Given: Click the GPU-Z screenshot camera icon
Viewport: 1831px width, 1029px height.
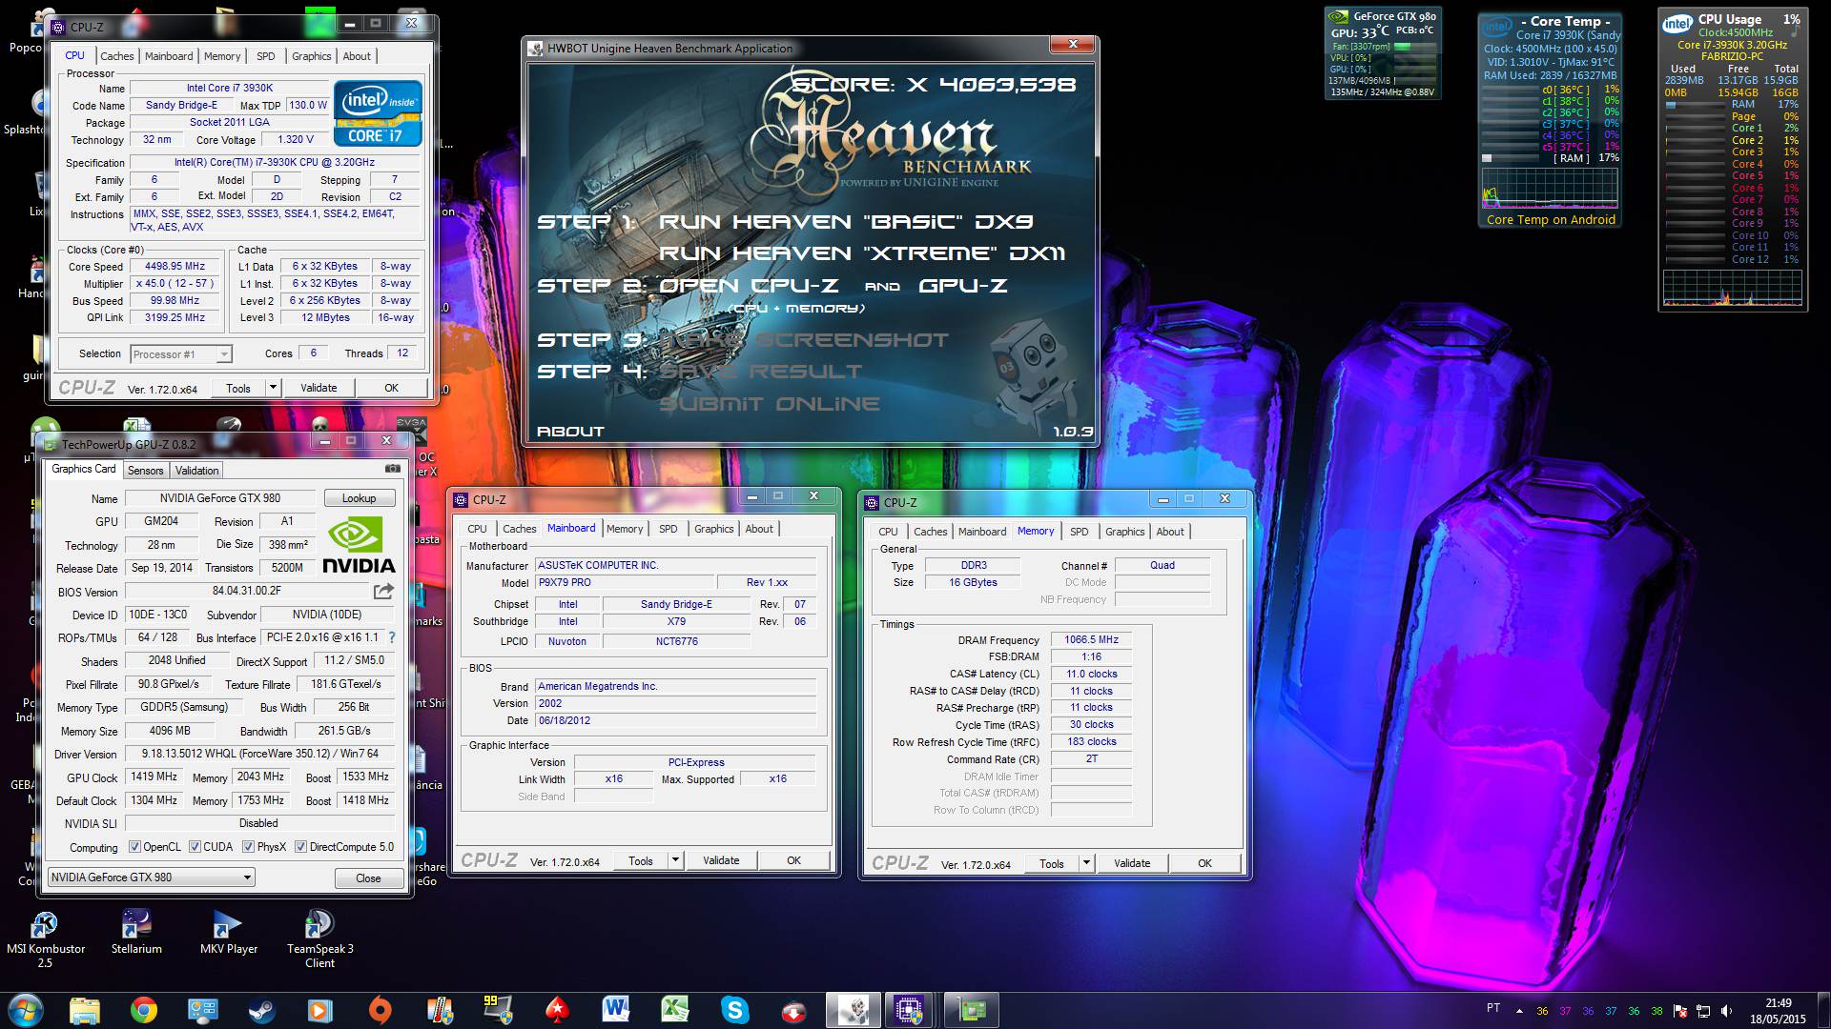Looking at the screenshot, I should [392, 469].
